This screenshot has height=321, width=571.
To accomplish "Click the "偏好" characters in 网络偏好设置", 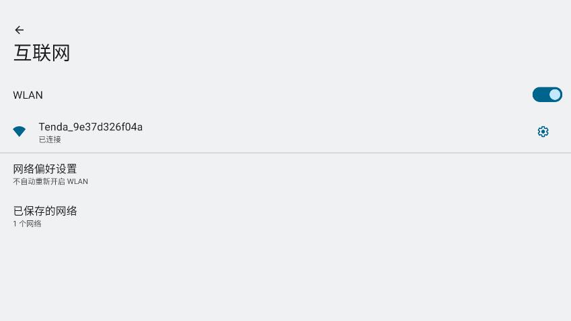I will tap(45, 169).
